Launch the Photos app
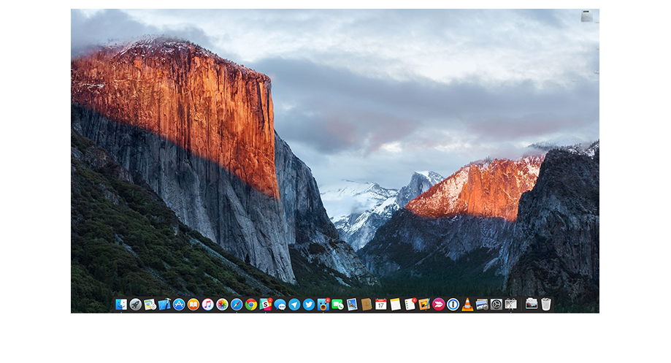The height and width of the screenshot is (363, 671). click(222, 305)
